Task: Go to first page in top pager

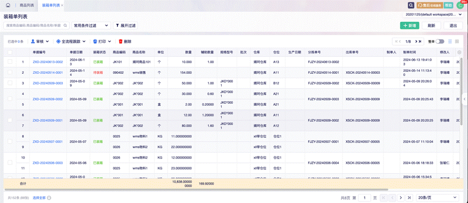Action: click(x=396, y=41)
